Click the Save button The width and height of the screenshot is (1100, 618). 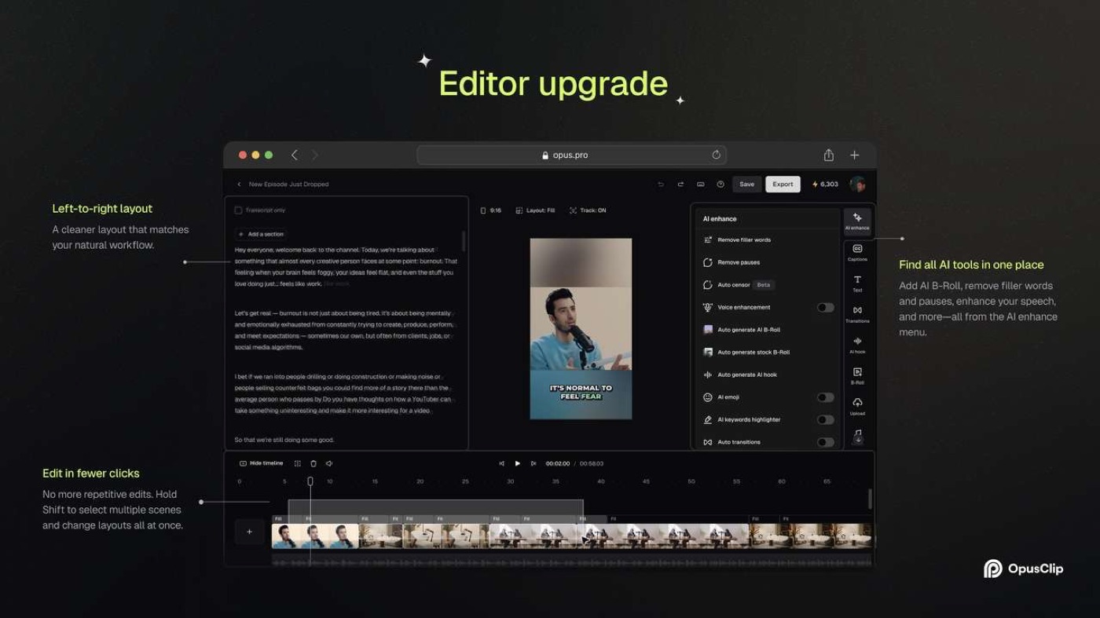point(746,185)
